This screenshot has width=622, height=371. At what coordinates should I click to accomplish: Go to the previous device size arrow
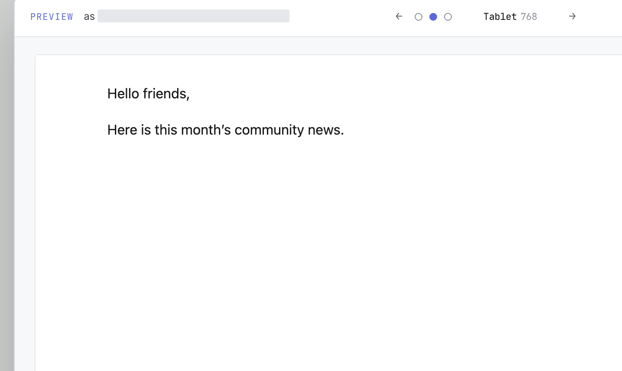[x=399, y=16]
